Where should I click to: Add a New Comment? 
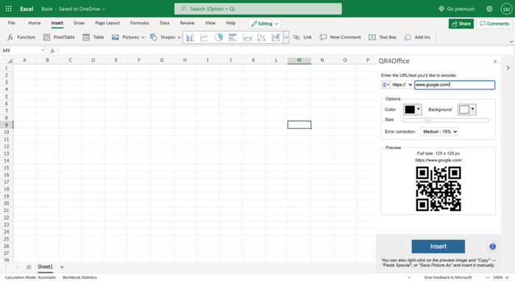pyautogui.click(x=340, y=37)
